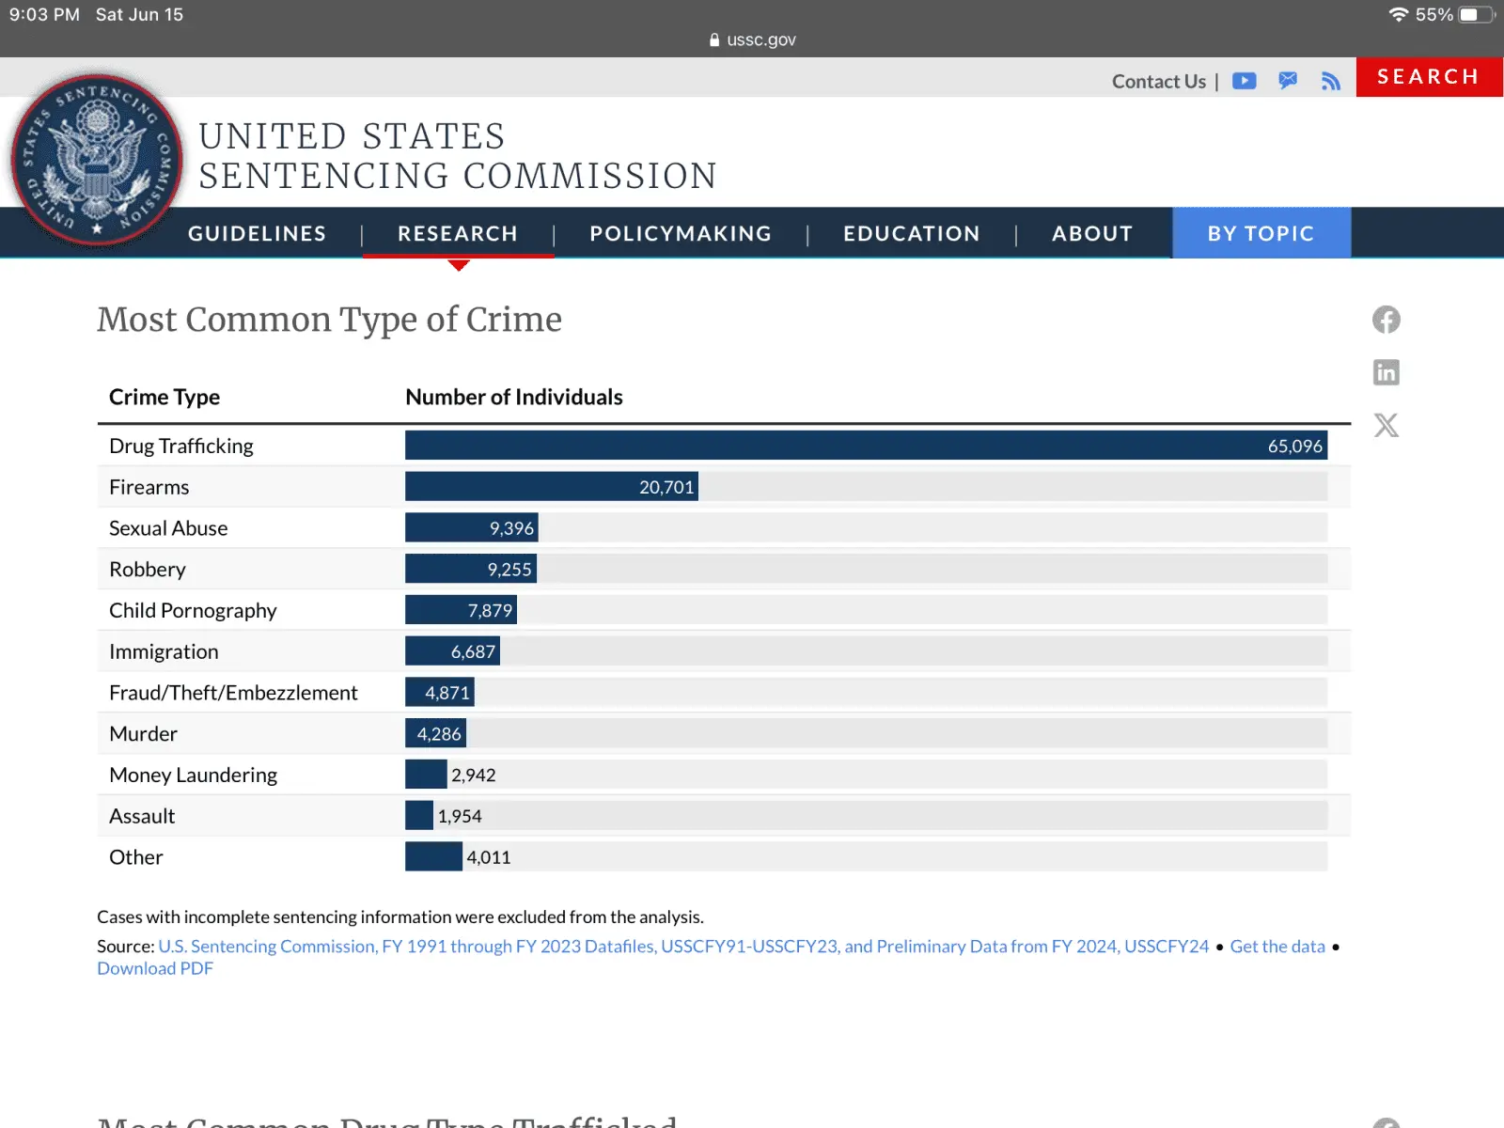
Task: Share the chart on Facebook
Action: pos(1386,320)
